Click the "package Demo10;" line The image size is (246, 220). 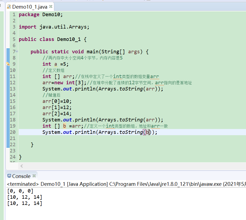click(x=41, y=15)
